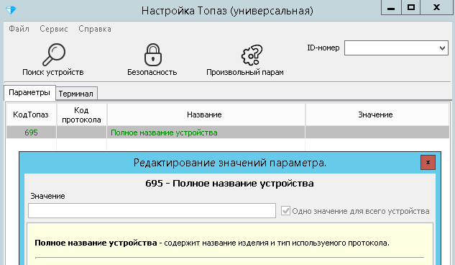Click the blue diamond app icon
This screenshot has width=455, height=265.
pos(11,10)
